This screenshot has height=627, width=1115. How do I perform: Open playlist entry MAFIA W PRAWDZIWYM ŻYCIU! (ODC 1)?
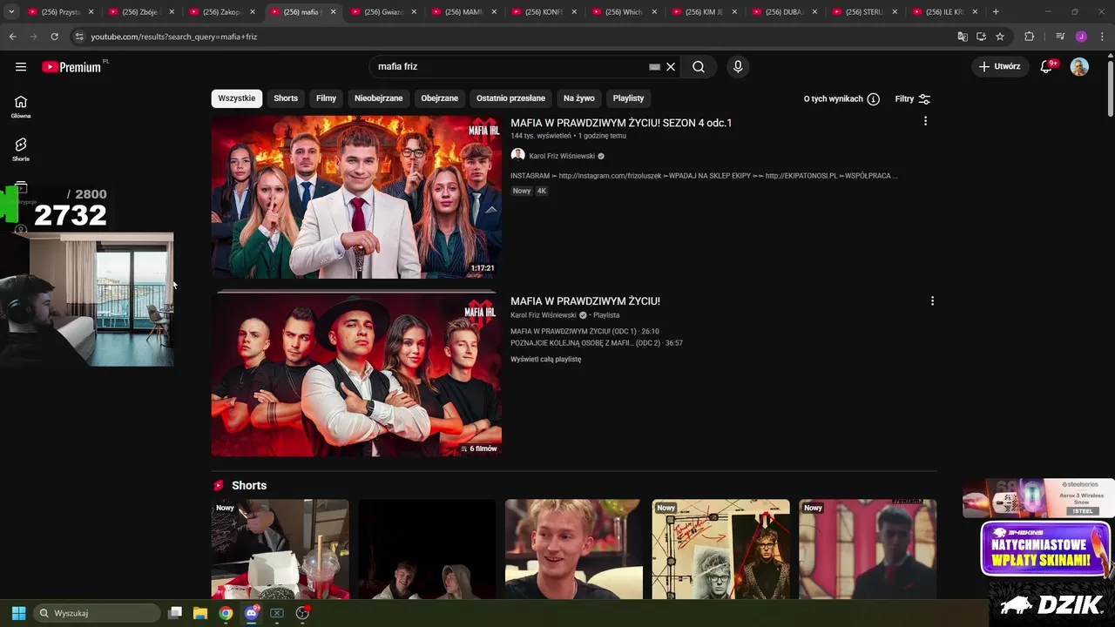pyautogui.click(x=585, y=332)
